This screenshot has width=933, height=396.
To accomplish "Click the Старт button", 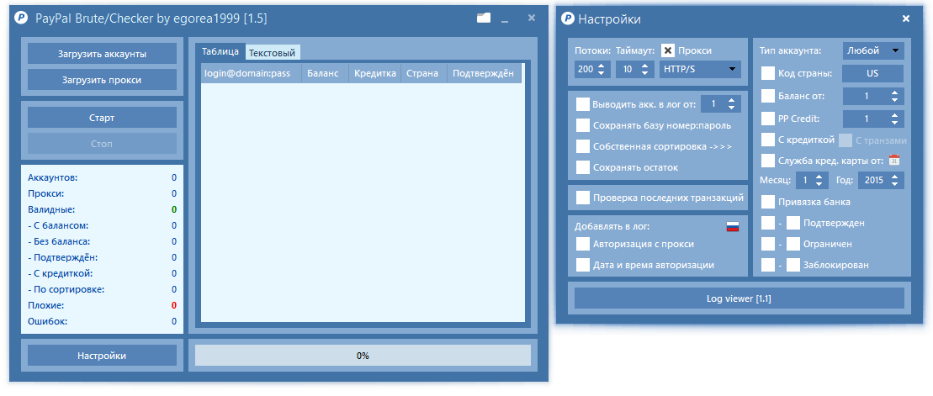I will coord(103,118).
